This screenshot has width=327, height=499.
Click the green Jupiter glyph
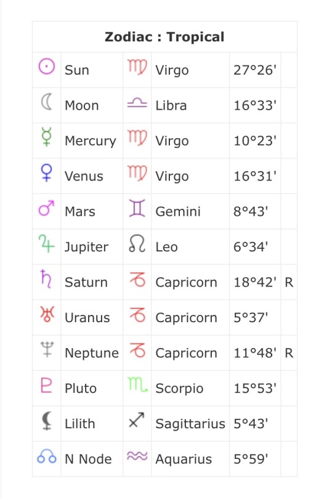[x=46, y=243]
